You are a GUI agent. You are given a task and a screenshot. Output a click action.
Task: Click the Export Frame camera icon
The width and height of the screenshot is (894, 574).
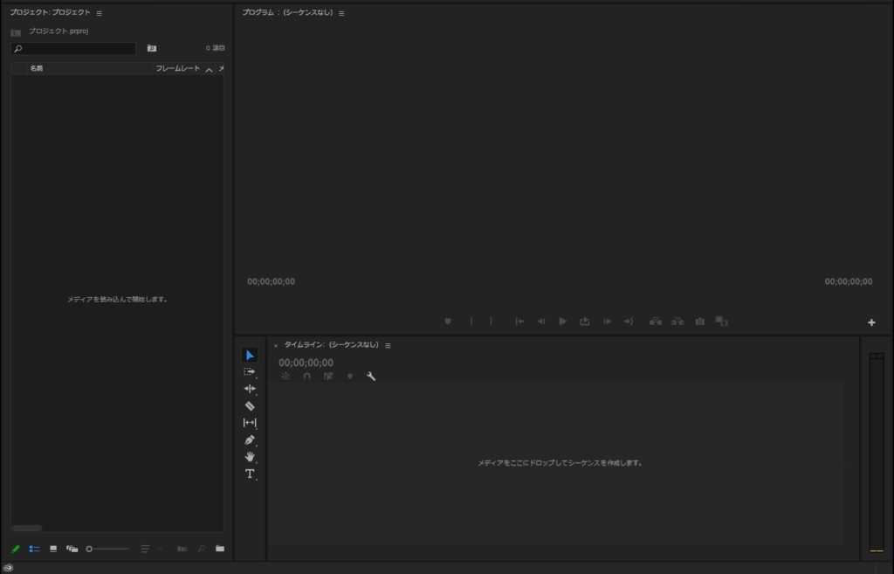[699, 322]
